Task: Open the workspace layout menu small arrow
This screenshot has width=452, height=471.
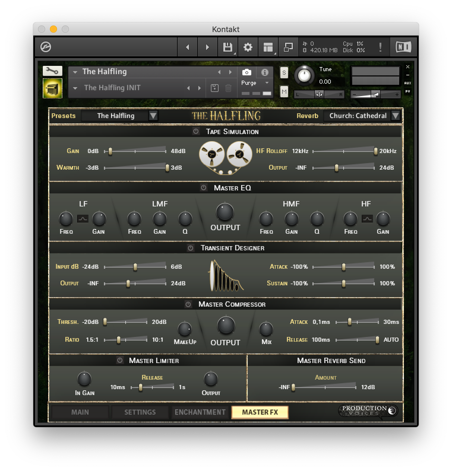Action: 275,54
